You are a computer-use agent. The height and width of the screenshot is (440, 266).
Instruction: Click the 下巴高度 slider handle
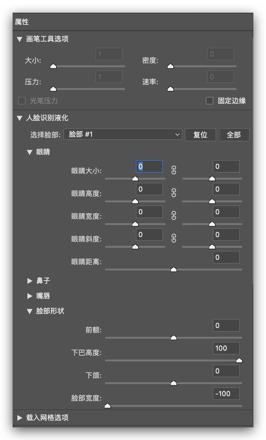[239, 360]
